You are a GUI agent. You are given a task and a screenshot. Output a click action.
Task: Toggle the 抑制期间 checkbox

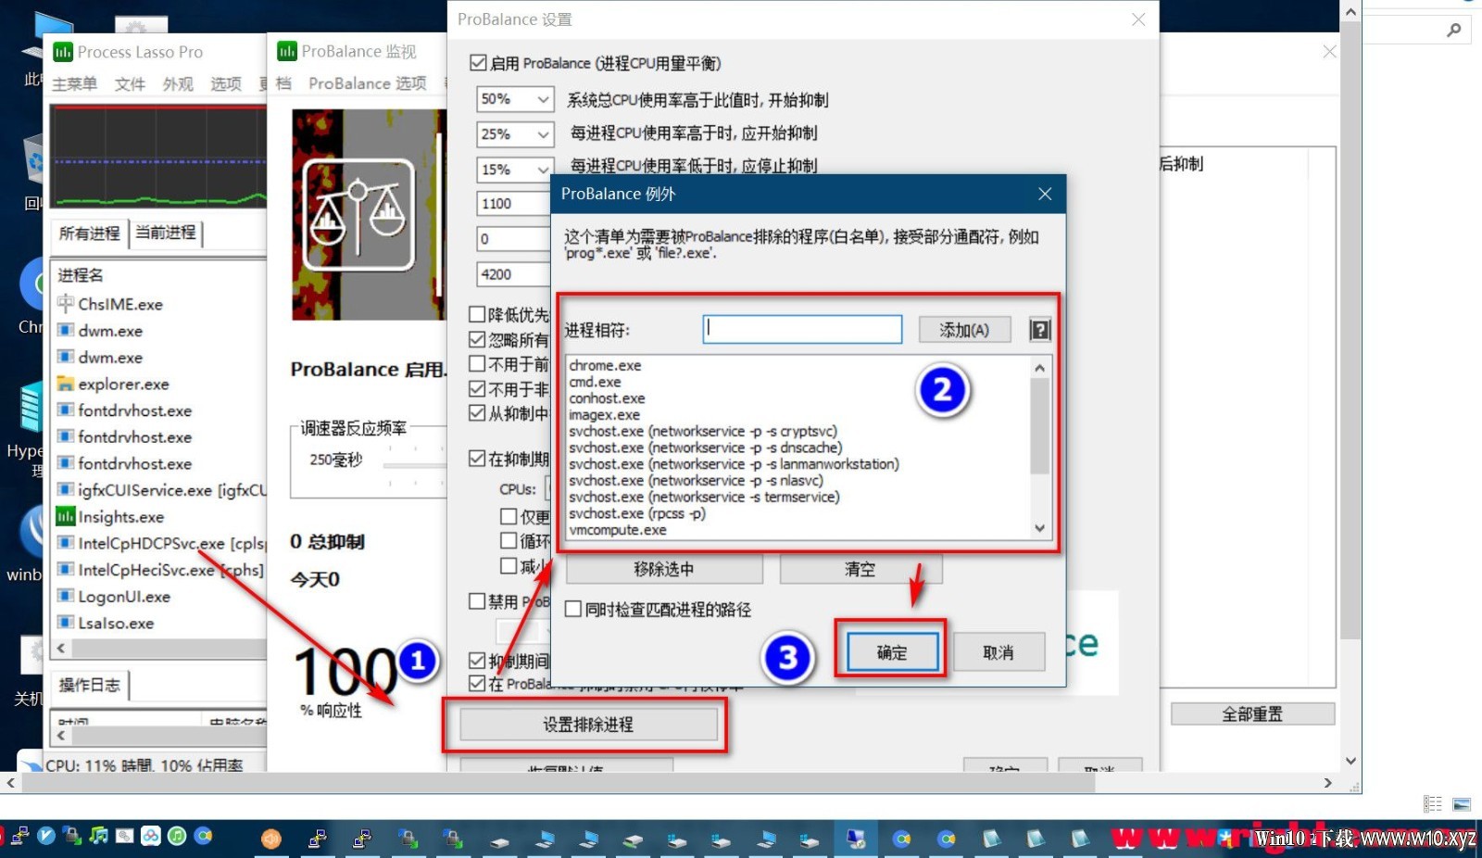(478, 661)
